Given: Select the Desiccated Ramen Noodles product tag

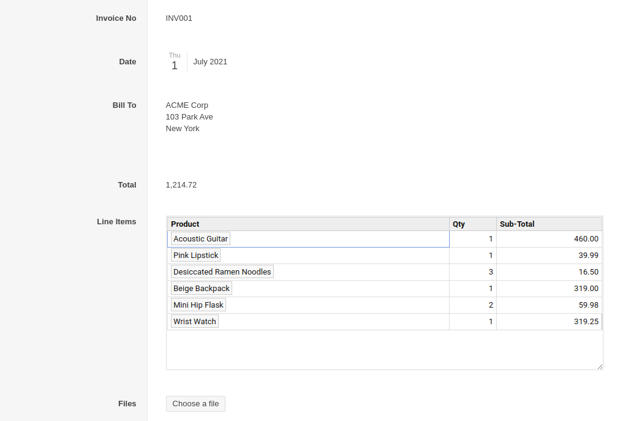Looking at the screenshot, I should [222, 272].
